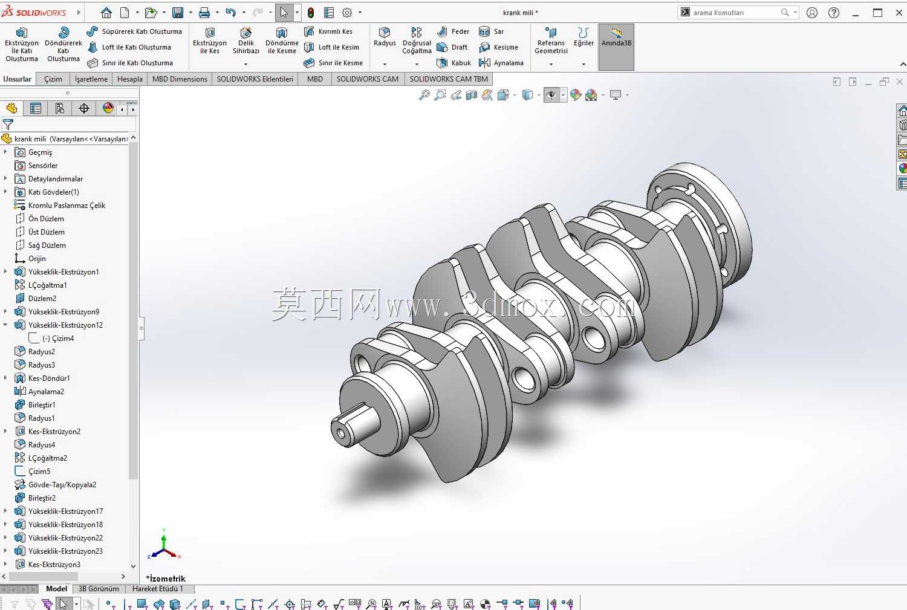Viewport: 907px width, 610px height.
Task: Select Doğrusal Çoğaltma pattern tool
Action: coord(417,41)
